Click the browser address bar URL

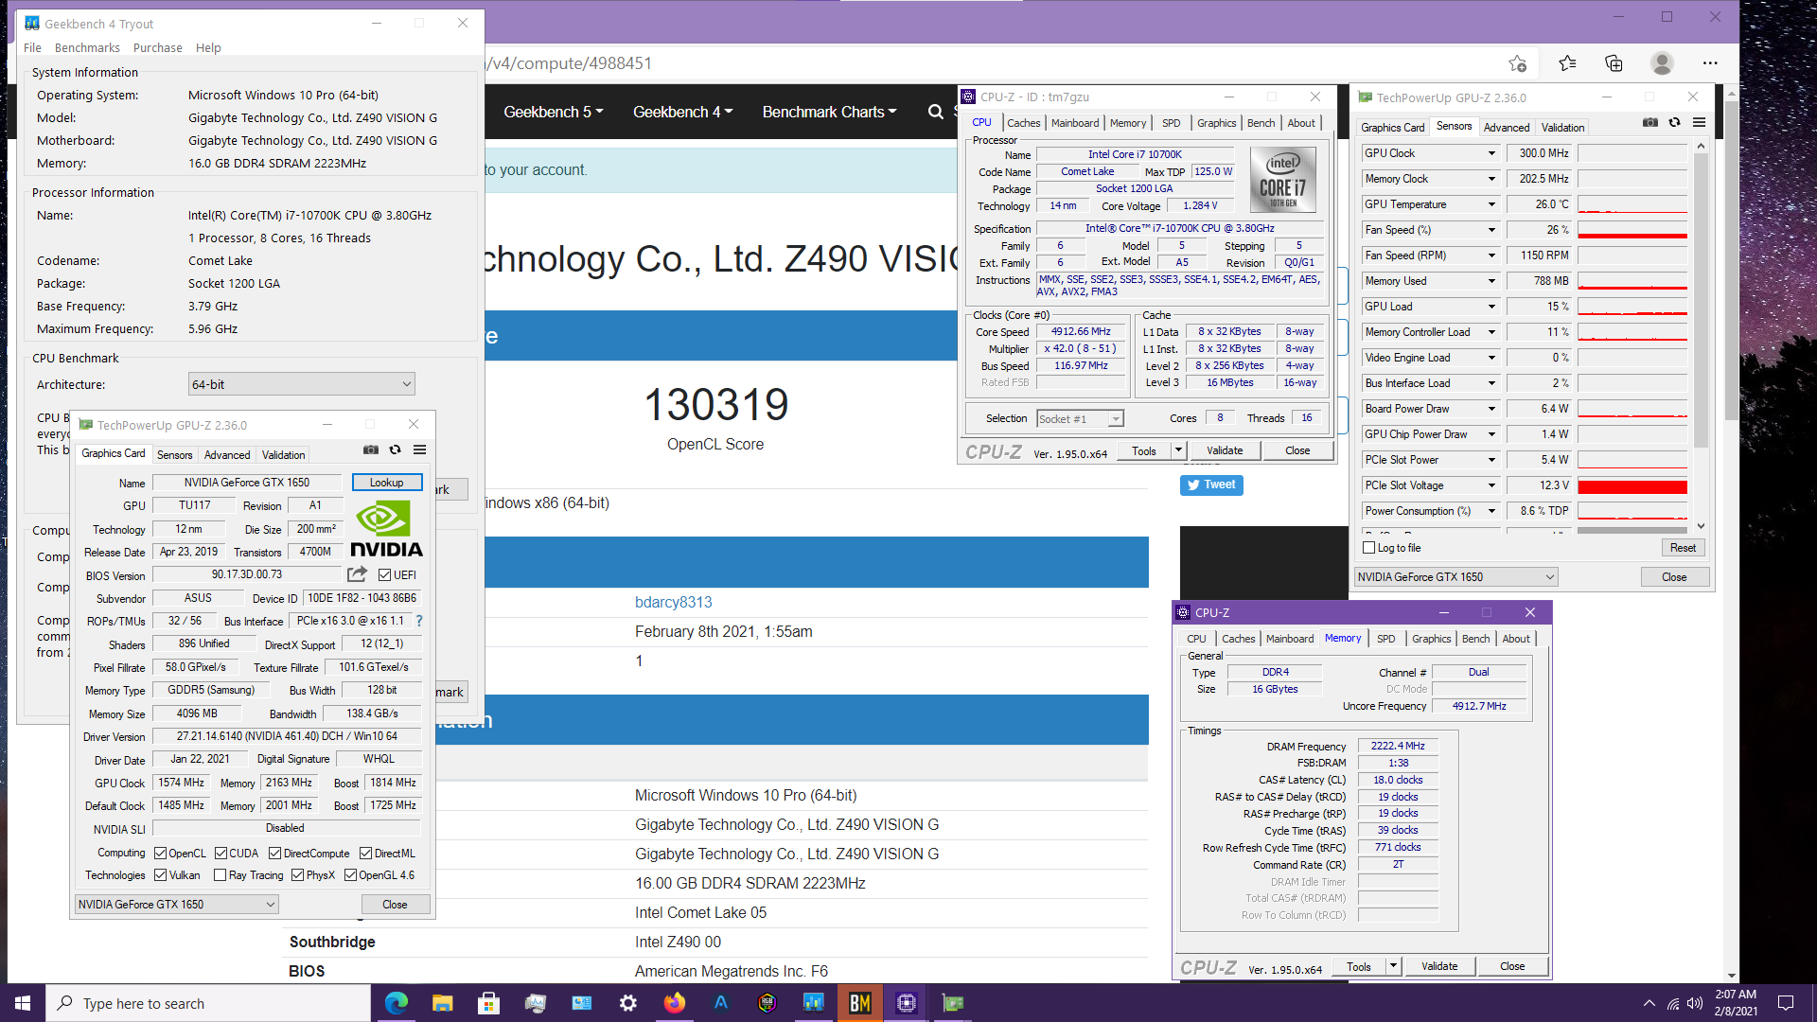pos(569,63)
